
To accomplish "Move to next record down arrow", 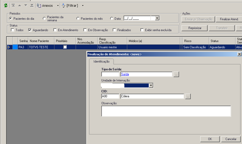I will pyautogui.click(x=26, y=5).
